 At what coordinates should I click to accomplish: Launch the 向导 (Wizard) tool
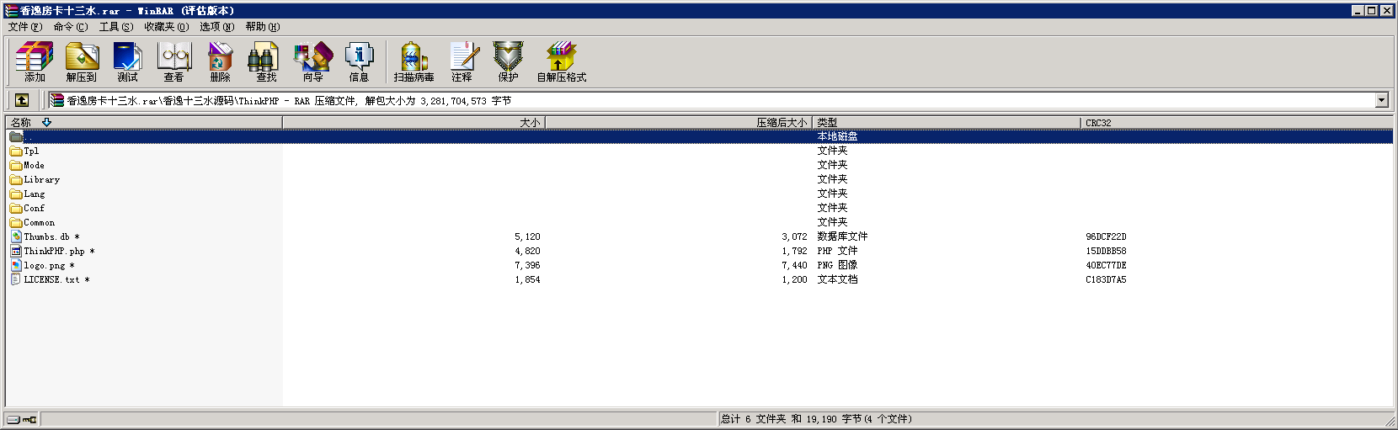[x=312, y=61]
